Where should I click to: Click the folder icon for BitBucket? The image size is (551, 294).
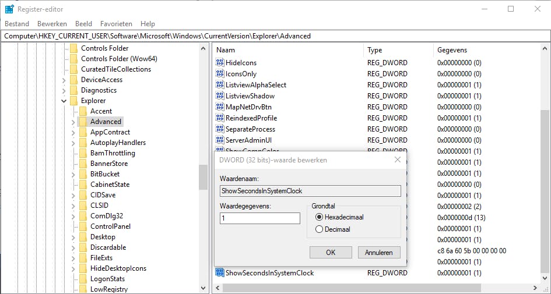(83, 174)
